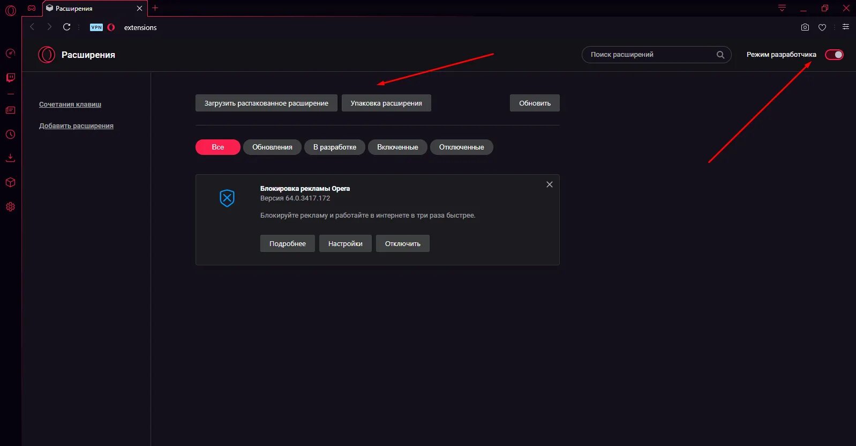The width and height of the screenshot is (856, 446).
Task: Select the Обновления filter
Action: pyautogui.click(x=272, y=147)
